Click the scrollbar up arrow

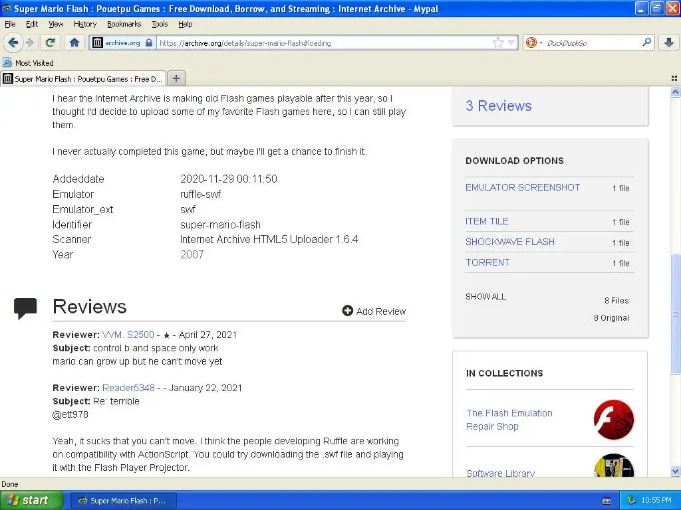[675, 92]
